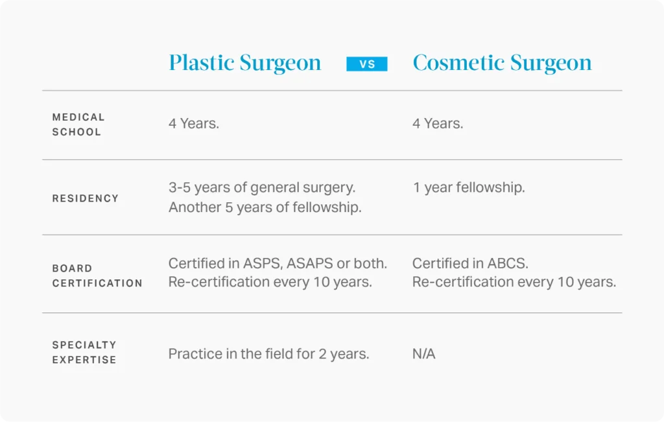Image resolution: width=664 pixels, height=422 pixels.
Task: Select the Cosmetic Surgeon column heading
Action: 502,63
